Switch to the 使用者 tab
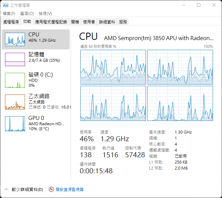222x198 pixels. pos(89,22)
